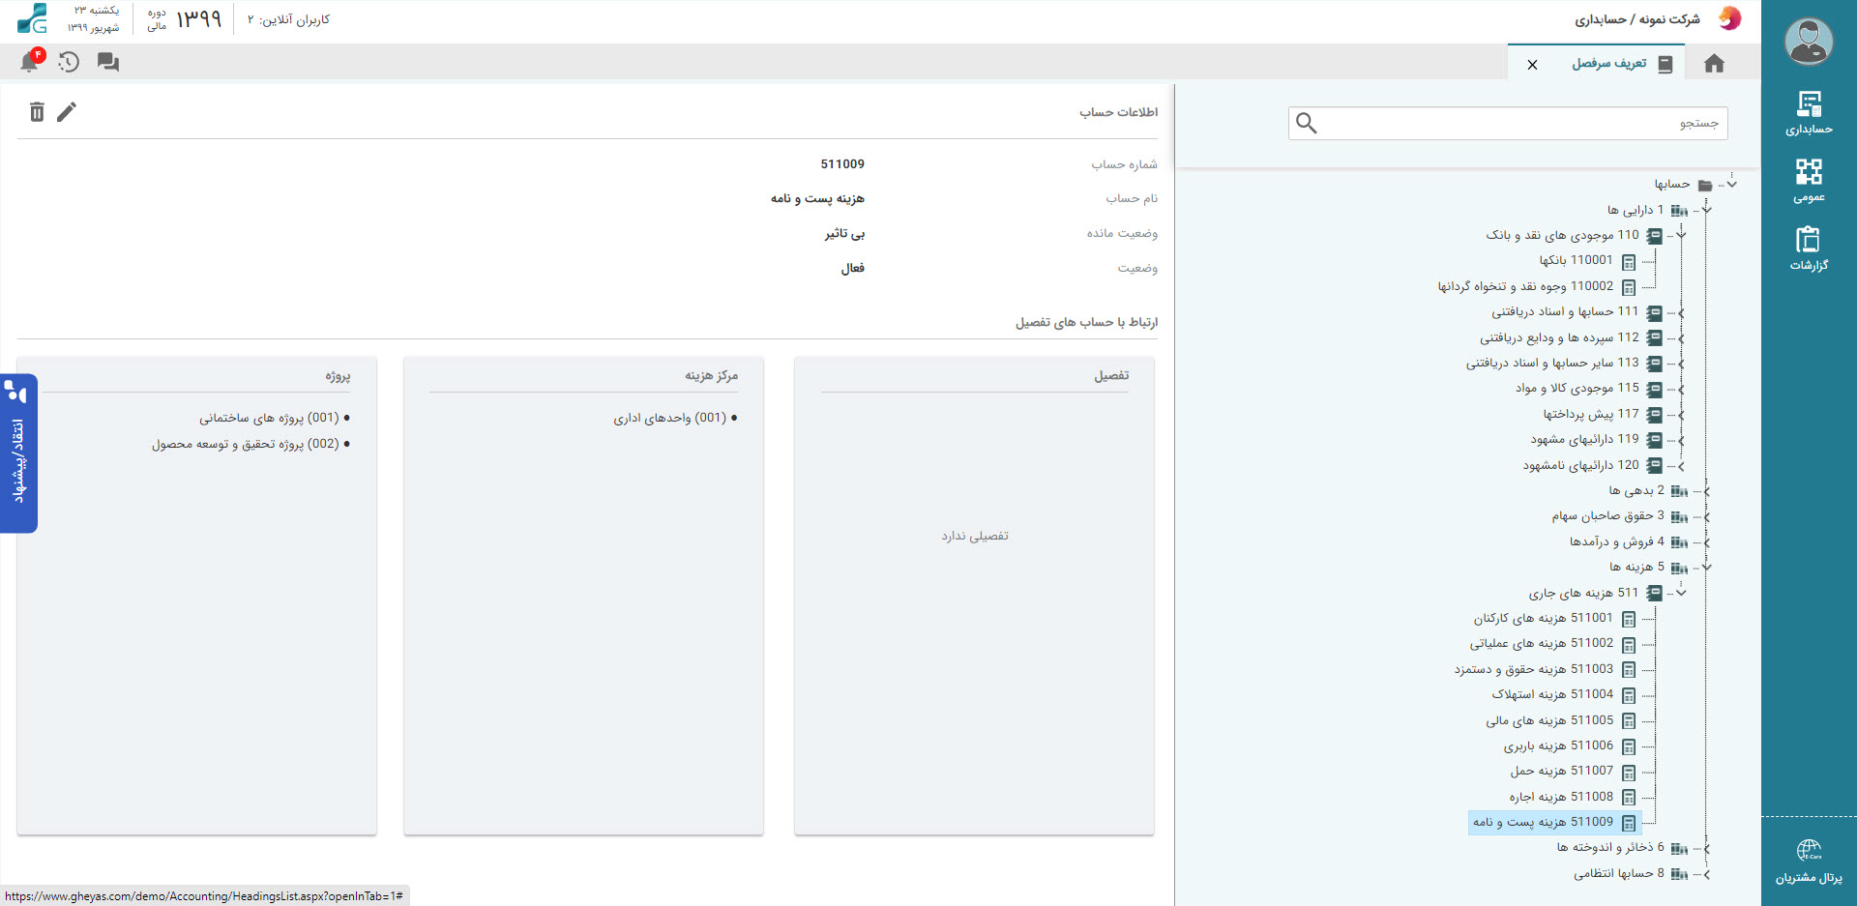Viewport: 1857px width, 906px height.
Task: Select 511004 هزینه استهلاک
Action: coord(1552,694)
